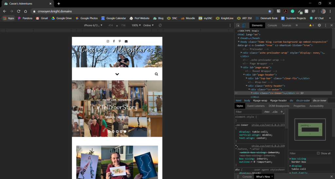The width and height of the screenshot is (335, 179).
Task: Expand the blog mobile menu chevron
Action: pos(117,74)
